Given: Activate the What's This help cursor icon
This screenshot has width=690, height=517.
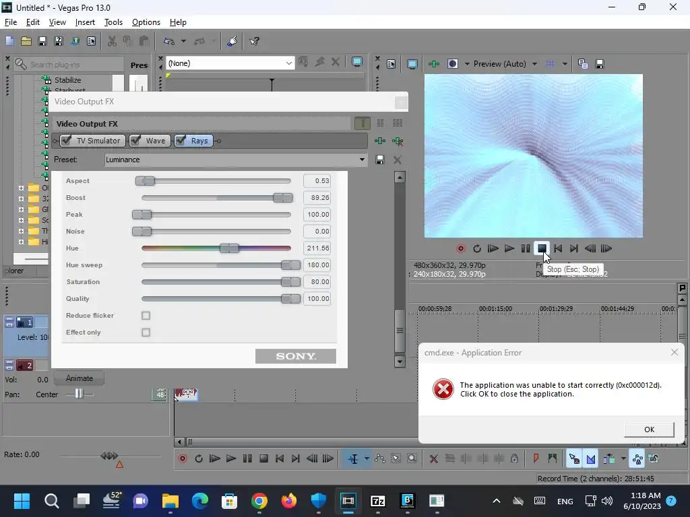Looking at the screenshot, I should [x=254, y=41].
